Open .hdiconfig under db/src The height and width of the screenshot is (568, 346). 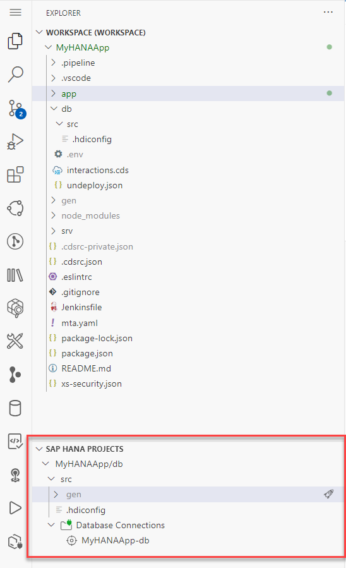[92, 139]
